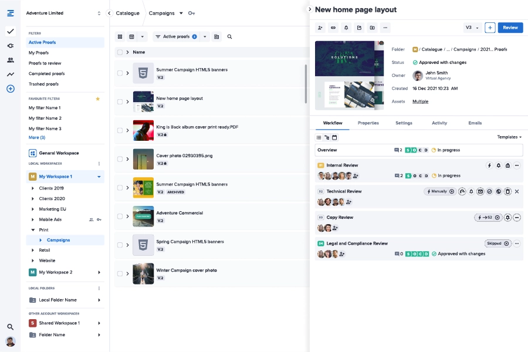Screen dimensions: 528x352
Task: Open the Properties tab
Action: coord(368,123)
